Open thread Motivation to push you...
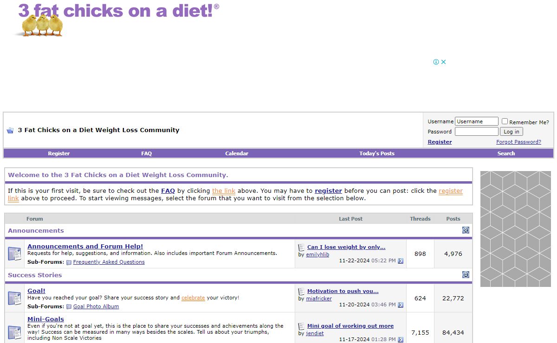This screenshot has height=343, width=557. pyautogui.click(x=343, y=292)
